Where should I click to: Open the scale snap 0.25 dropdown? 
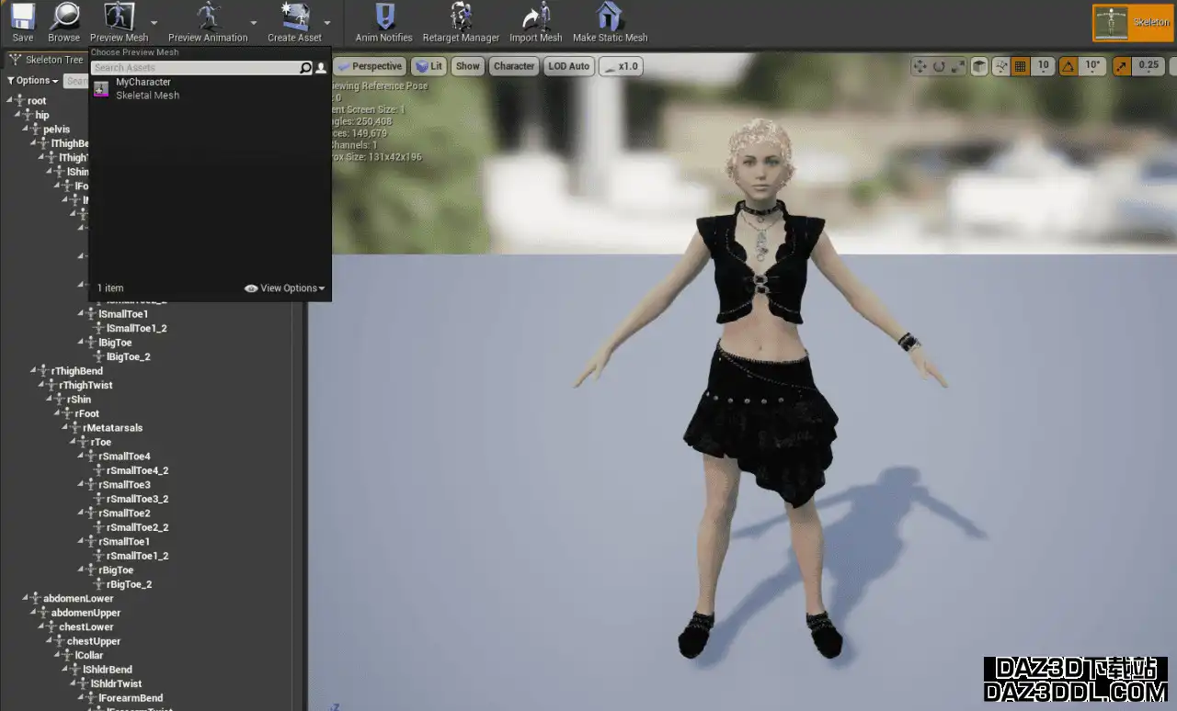(x=1148, y=66)
